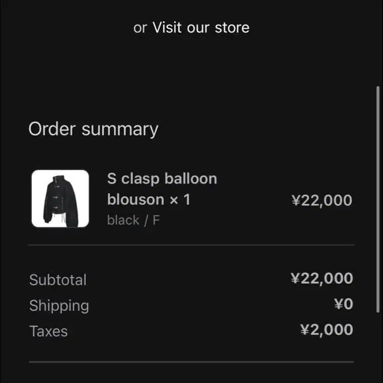Click the Subtotal amount ¥22,000

pyautogui.click(x=322, y=278)
